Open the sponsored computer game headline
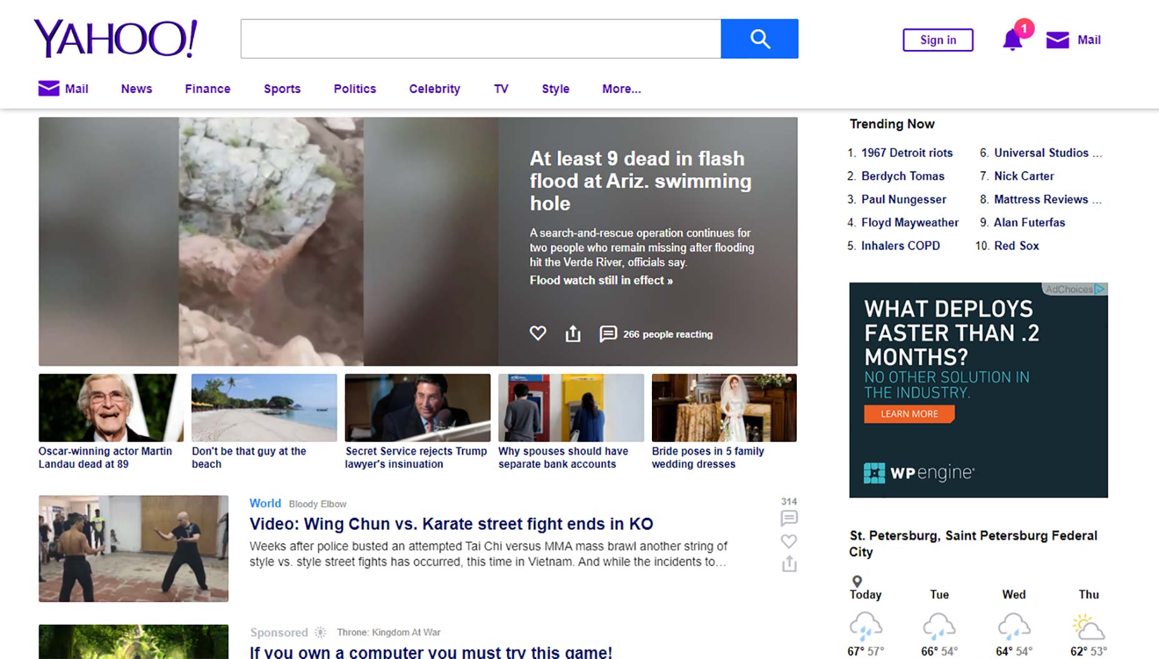 tap(431, 652)
